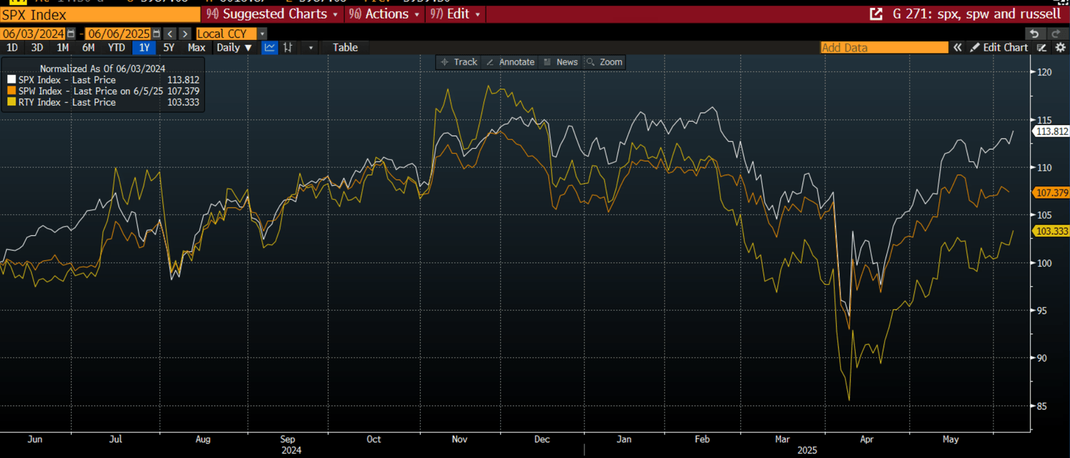Select the Max time range
The width and height of the screenshot is (1070, 458).
click(x=196, y=47)
